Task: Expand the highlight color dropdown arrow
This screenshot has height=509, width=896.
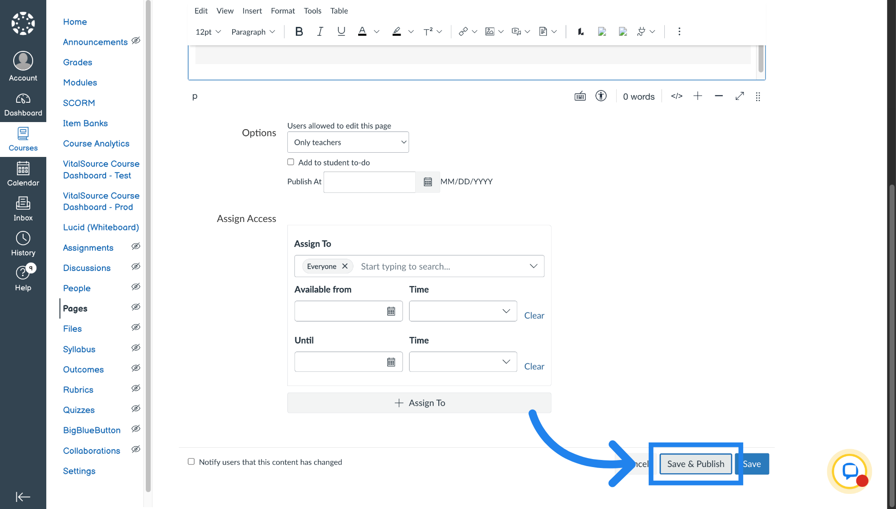Action: tap(411, 32)
